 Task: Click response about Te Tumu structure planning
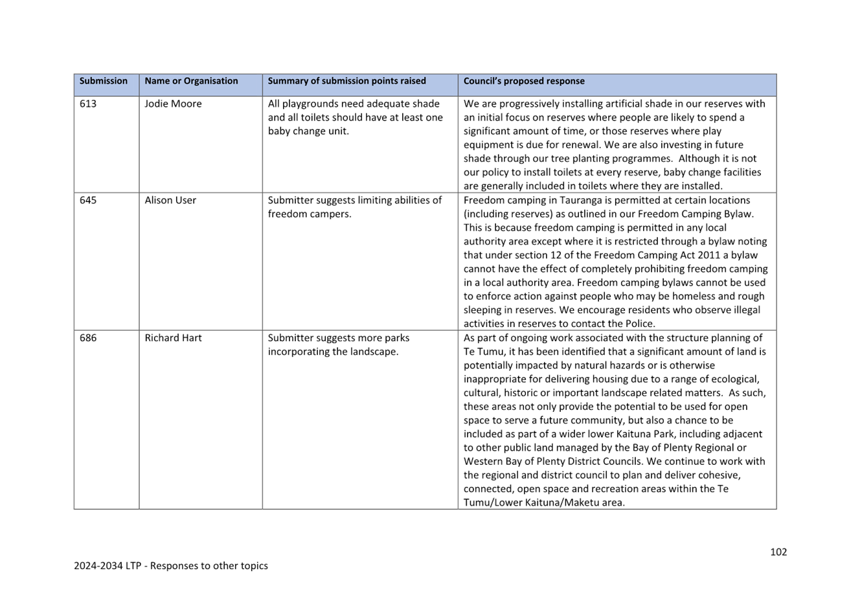coord(615,420)
